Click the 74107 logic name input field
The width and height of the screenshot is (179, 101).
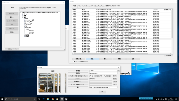click(x=103, y=71)
